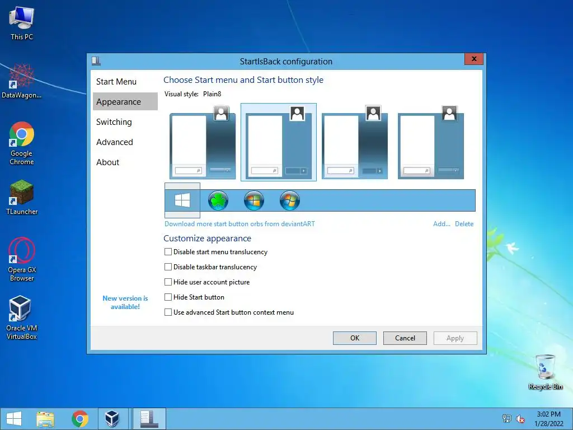Select Opera GX Browser desktop shortcut

click(22, 260)
